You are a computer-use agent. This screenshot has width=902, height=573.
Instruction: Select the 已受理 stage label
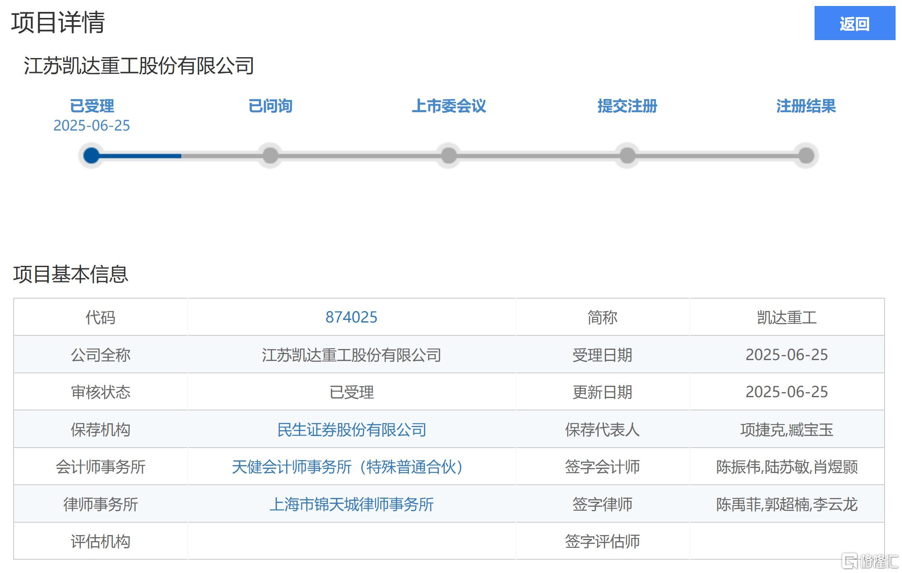pos(92,106)
